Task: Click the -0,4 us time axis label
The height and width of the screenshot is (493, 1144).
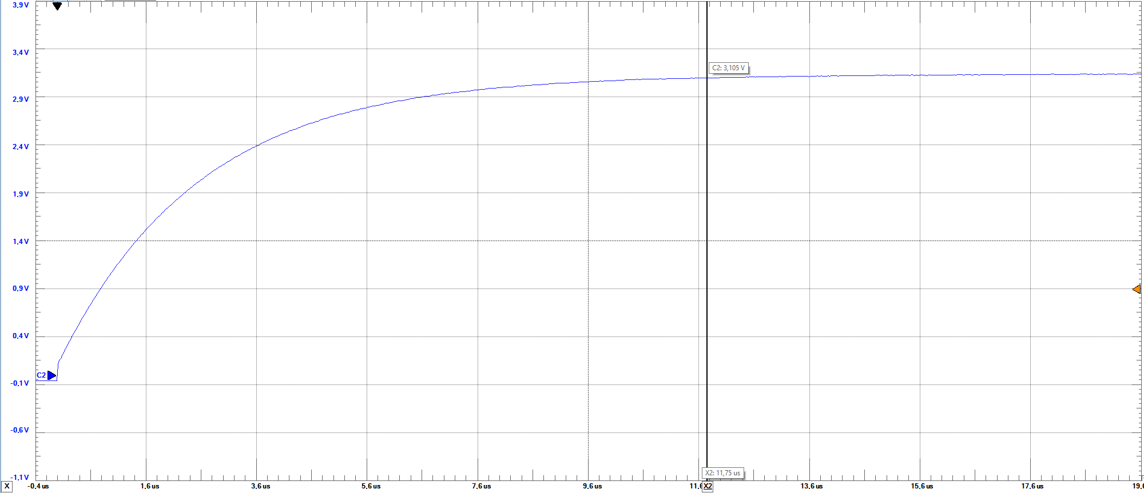Action: click(38, 486)
